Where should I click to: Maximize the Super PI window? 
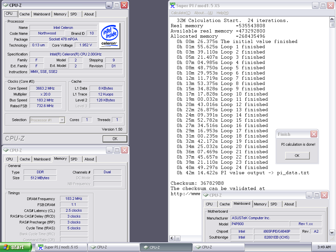click(323, 6)
